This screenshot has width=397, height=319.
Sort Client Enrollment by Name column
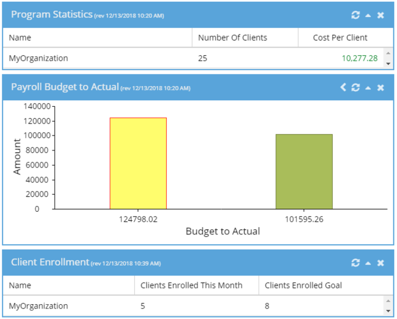(69, 285)
